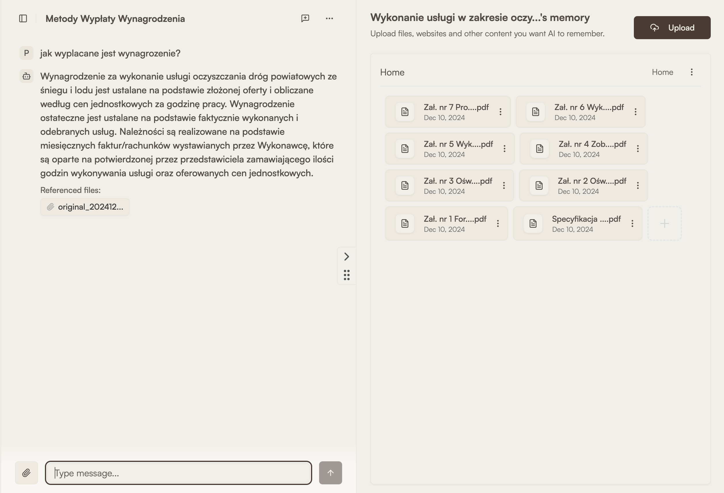This screenshot has height=493, width=724.
Task: Attach a file using the paperclip icon
Action: coord(26,473)
